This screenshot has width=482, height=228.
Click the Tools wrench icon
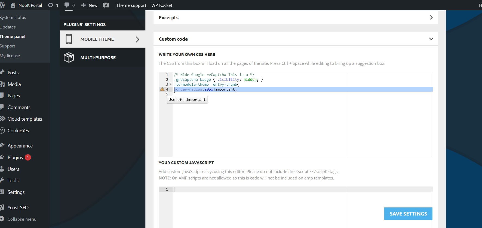coord(2,180)
